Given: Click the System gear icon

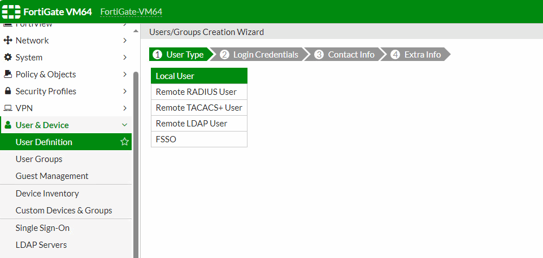Looking at the screenshot, I should click(7, 58).
